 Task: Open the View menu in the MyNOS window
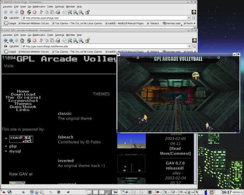23,7
